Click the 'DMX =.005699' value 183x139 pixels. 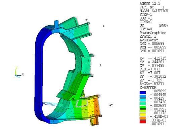pos(152,44)
